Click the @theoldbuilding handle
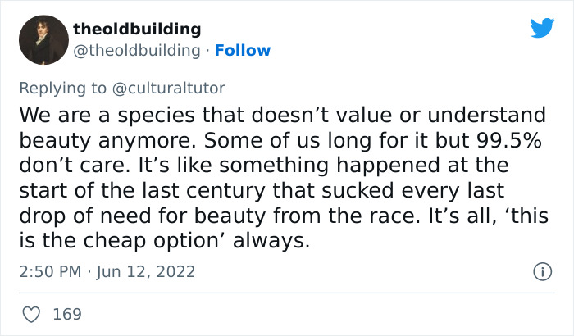This screenshot has width=574, height=336. 137,51
